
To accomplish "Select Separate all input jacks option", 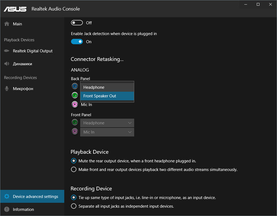I will click(x=74, y=206).
